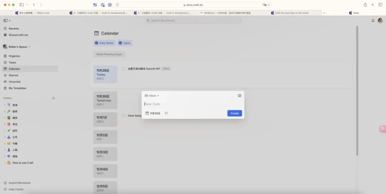Select the 12月3日 date card

[x=105, y=154]
